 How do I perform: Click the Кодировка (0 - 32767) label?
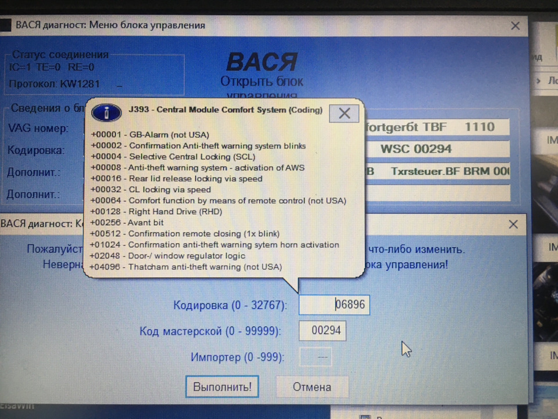(230, 306)
